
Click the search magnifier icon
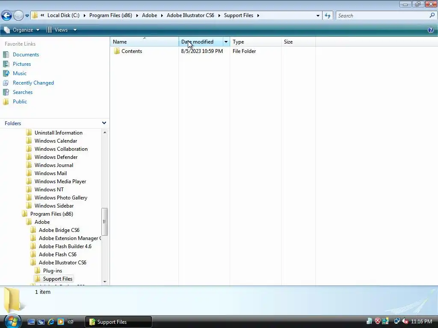432,16
